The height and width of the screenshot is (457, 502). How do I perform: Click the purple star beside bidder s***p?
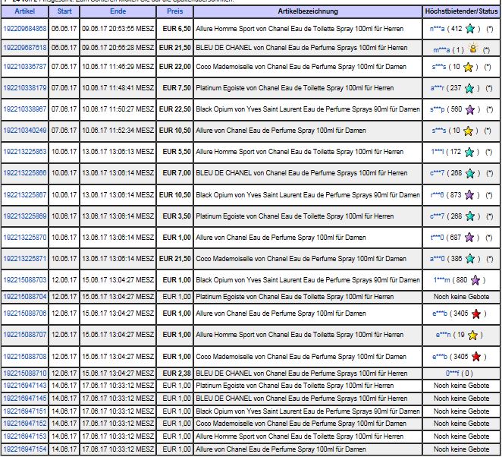click(x=470, y=109)
